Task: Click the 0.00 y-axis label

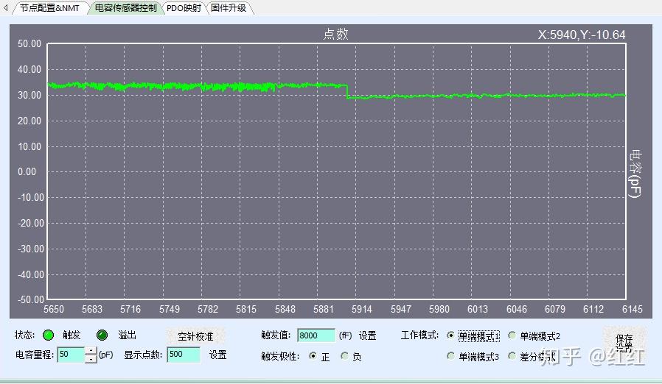Action: tap(27, 171)
